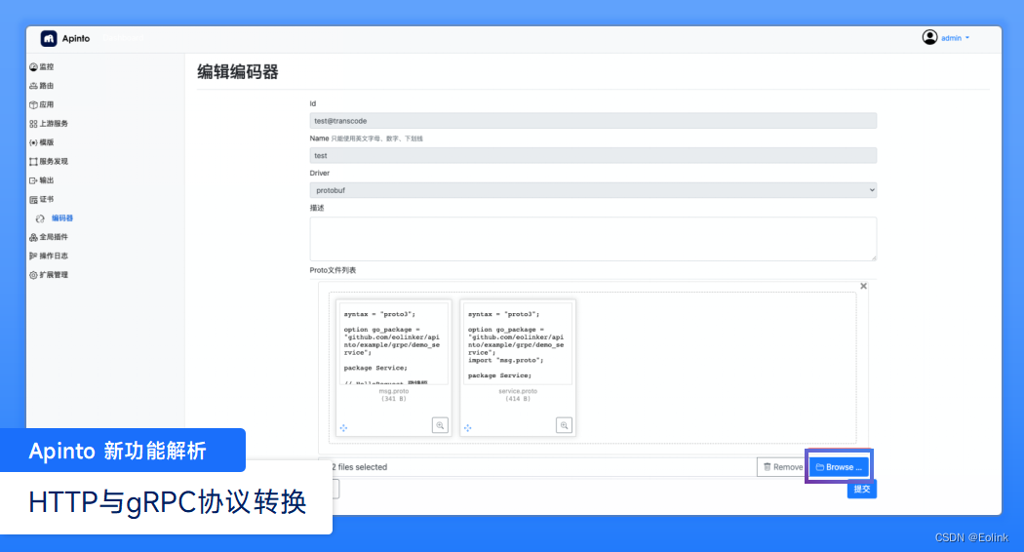The image size is (1024, 552).
Task: Open the Driver protobuf dropdown
Action: 593,190
